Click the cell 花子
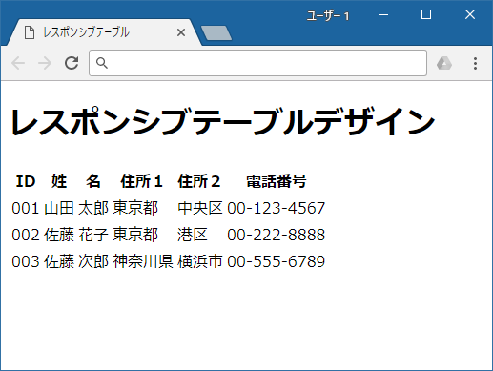The height and width of the screenshot is (371, 493). coord(93,235)
